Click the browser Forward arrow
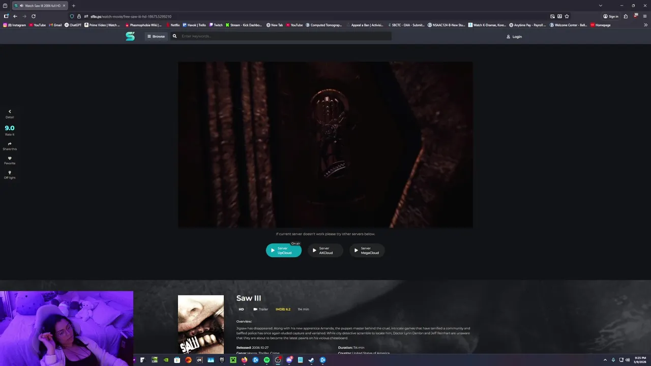The width and height of the screenshot is (651, 366). 24,16
